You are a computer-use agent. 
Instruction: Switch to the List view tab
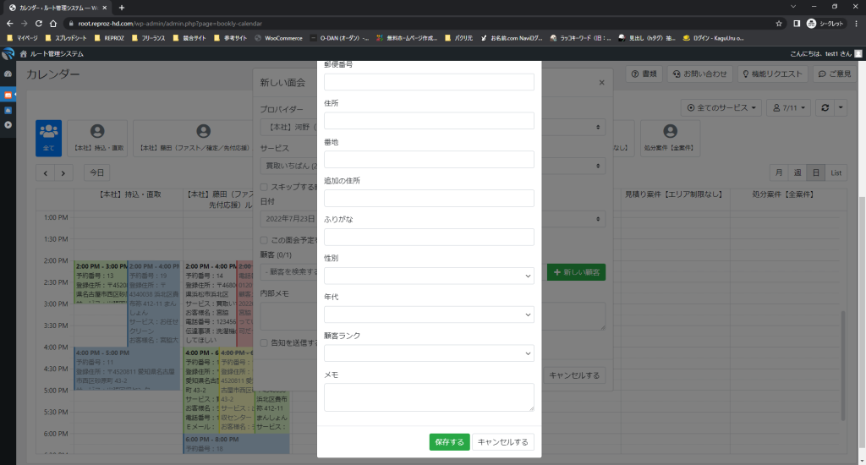836,172
